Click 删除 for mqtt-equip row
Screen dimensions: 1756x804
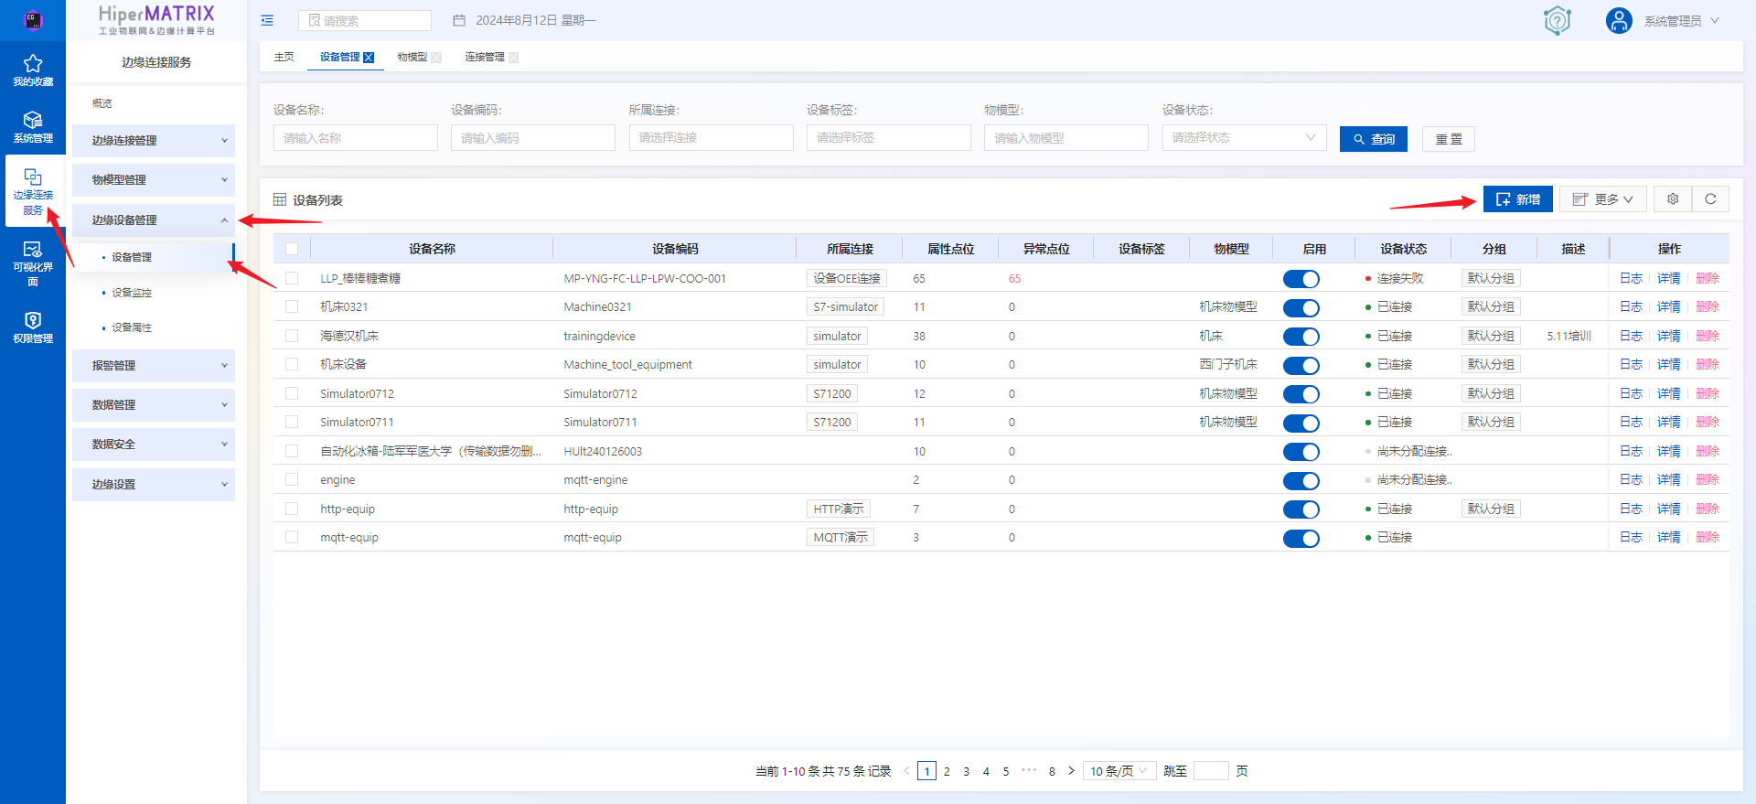click(1707, 537)
